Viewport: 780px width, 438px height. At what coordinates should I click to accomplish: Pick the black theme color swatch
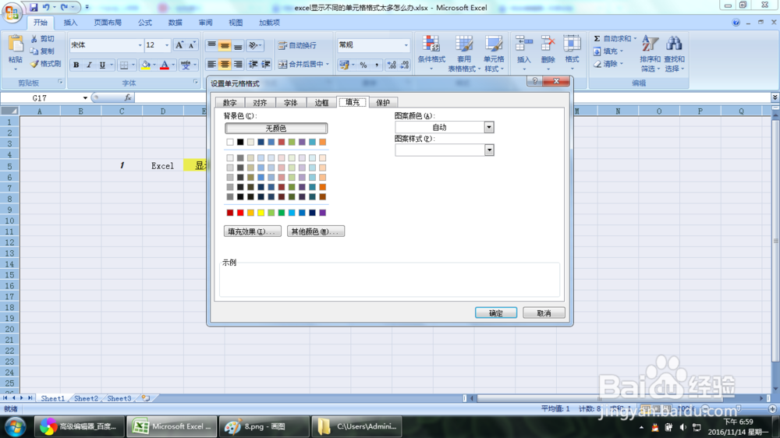coord(240,142)
